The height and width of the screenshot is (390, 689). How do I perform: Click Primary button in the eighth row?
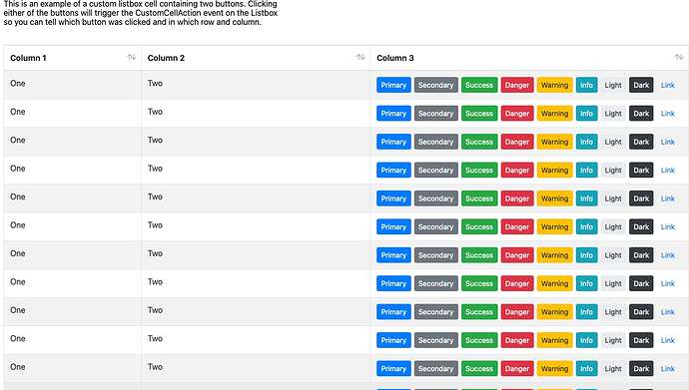(393, 284)
